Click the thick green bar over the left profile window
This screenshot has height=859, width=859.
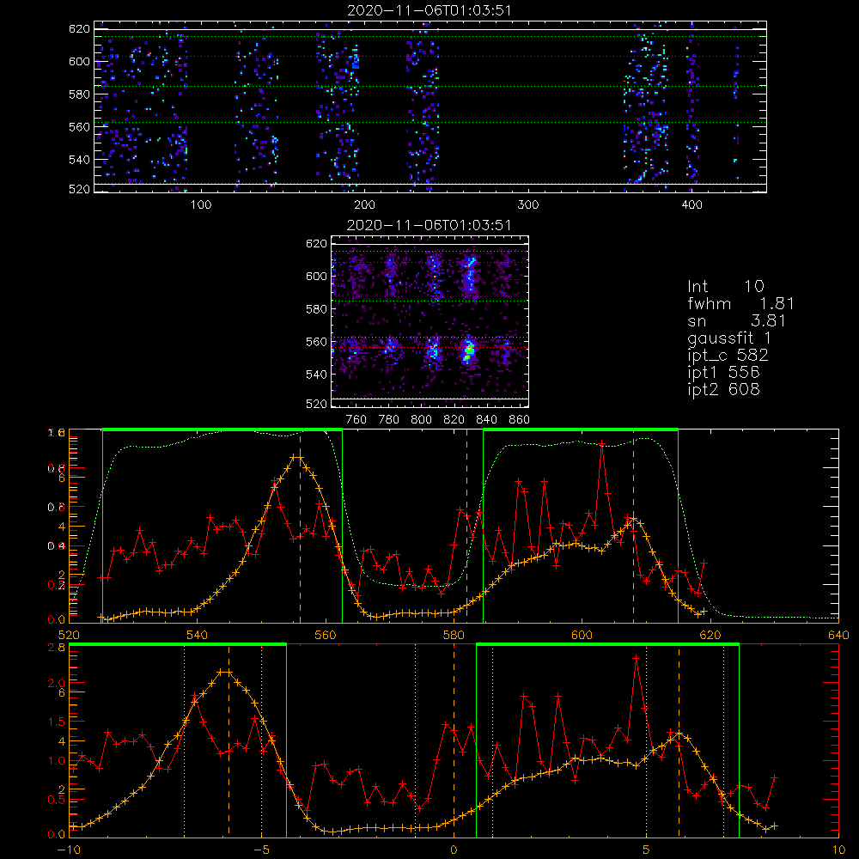(222, 430)
